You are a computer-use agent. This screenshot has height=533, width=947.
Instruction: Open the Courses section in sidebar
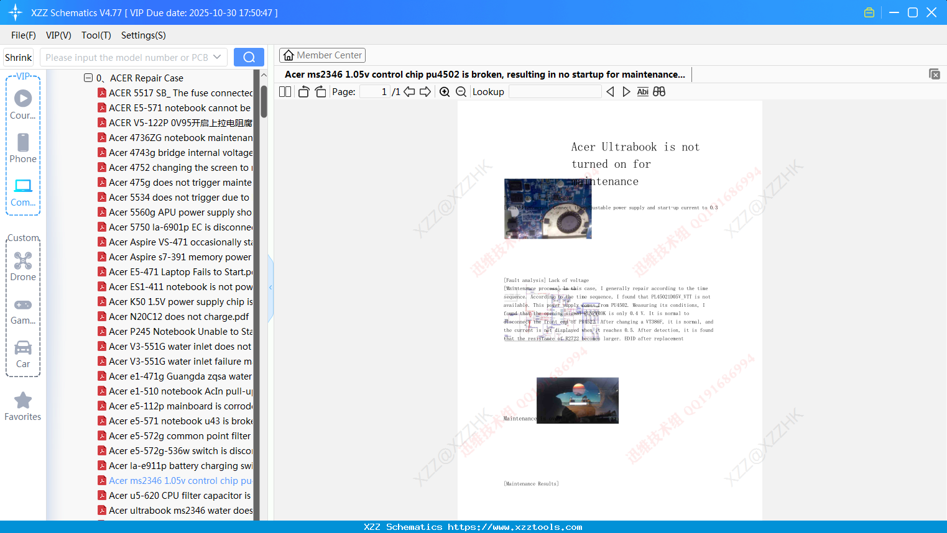(x=23, y=105)
